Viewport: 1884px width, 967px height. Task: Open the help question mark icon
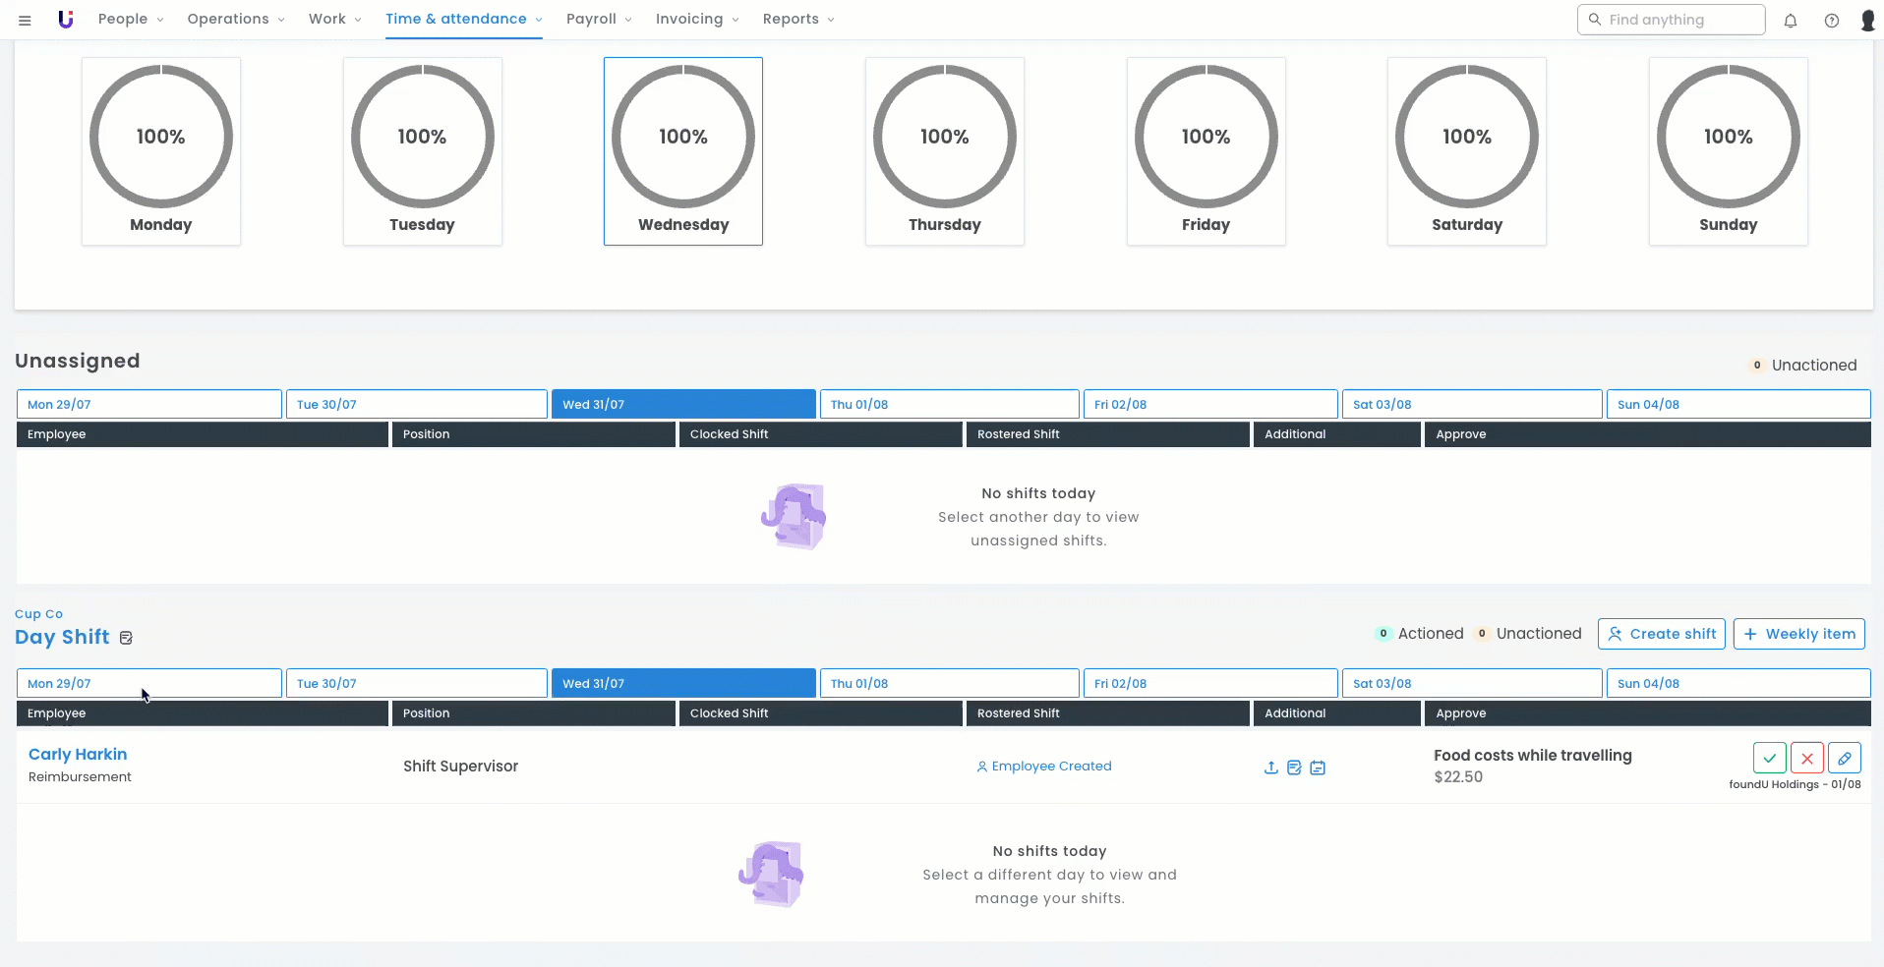1831,20
